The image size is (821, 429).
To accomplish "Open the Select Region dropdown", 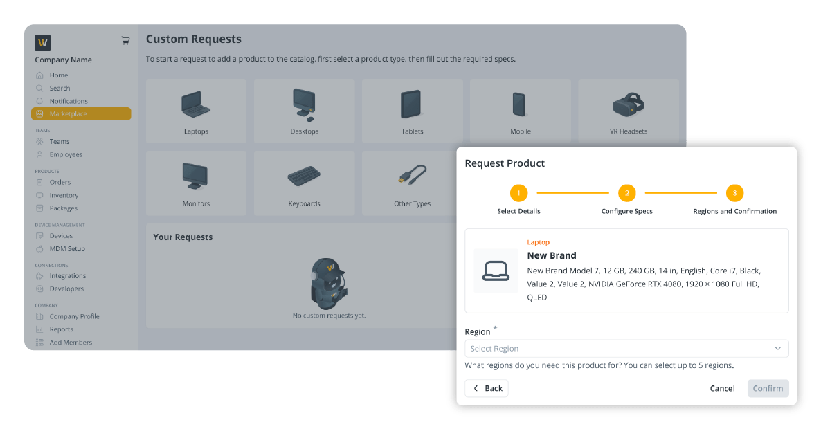I will (x=620, y=349).
